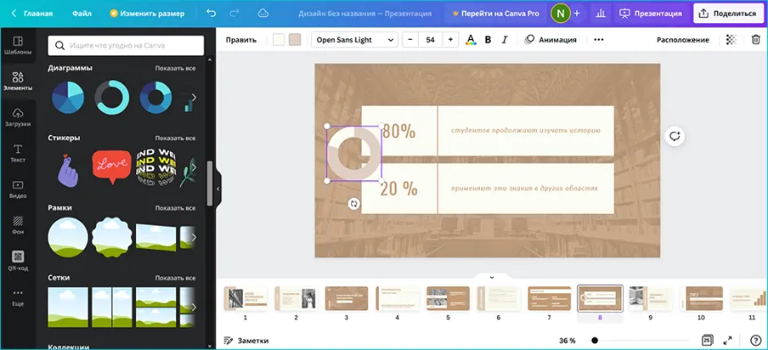Start Презентация presentation mode
Screen dimensions: 768x350
(651, 13)
